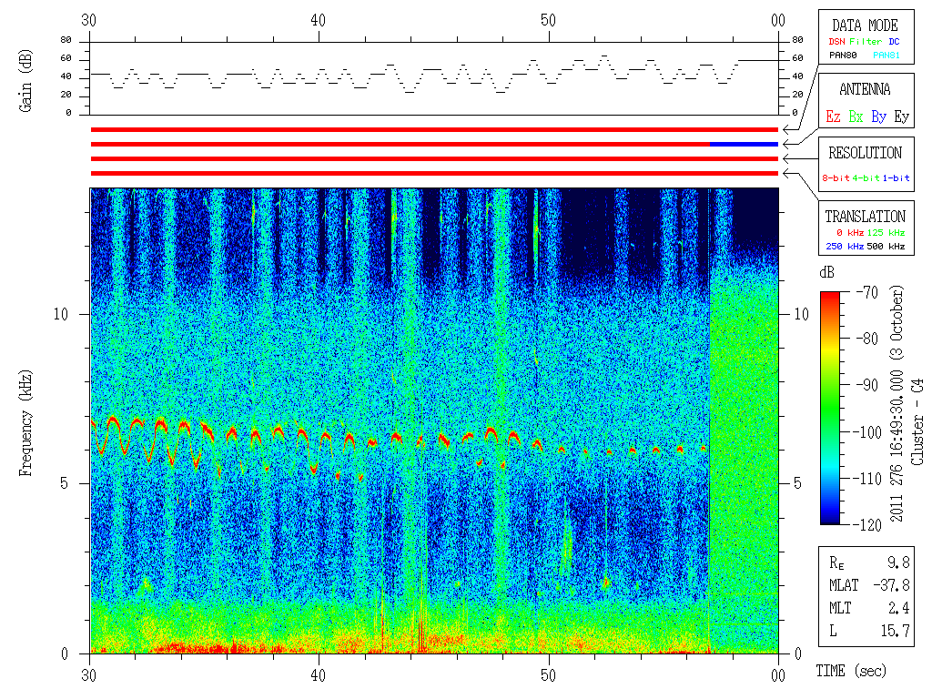Select the green 4-bit resolution label
The height and width of the screenshot is (699, 932).
(866, 177)
